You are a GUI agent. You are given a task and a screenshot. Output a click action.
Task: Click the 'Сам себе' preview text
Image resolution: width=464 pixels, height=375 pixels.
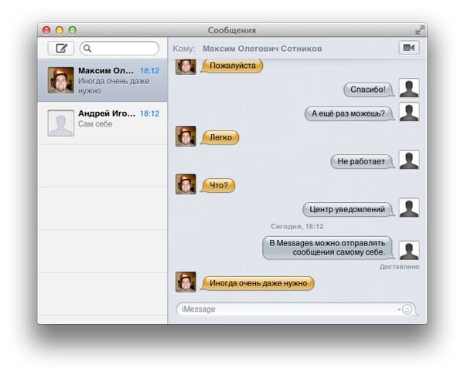95,123
